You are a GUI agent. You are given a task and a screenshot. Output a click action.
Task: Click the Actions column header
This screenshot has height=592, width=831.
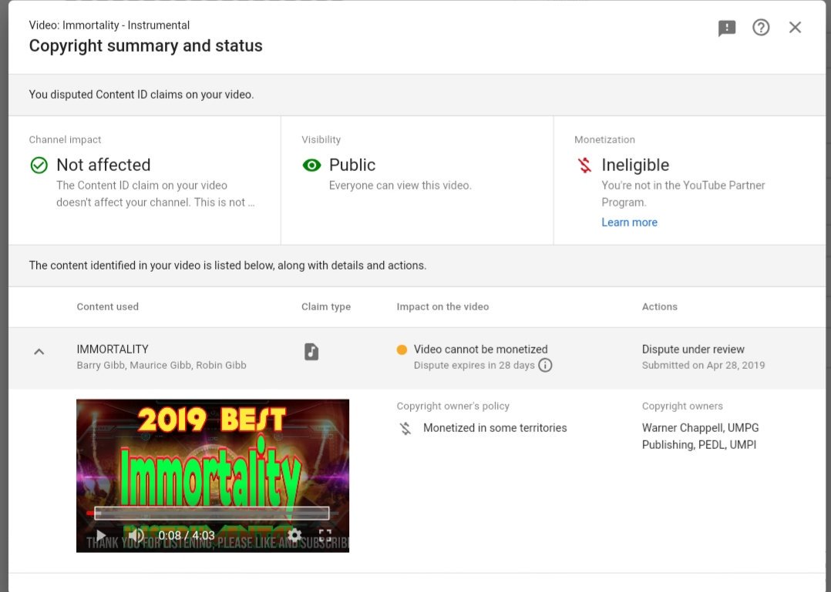659,307
